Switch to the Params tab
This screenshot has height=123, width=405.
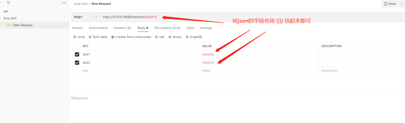pos(78,28)
